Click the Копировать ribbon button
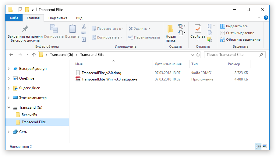Viewport: 276px width, 157px height. 54,31
